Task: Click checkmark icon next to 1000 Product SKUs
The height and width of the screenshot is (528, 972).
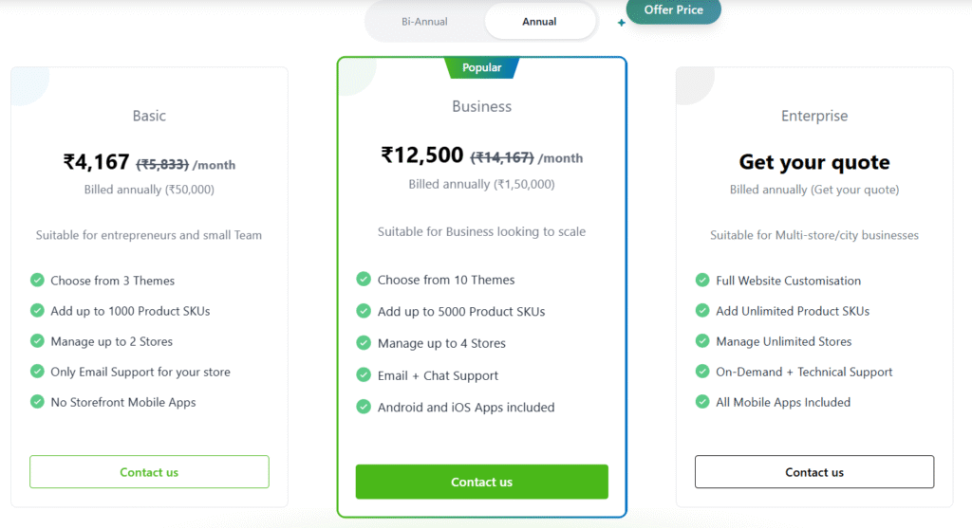Action: 38,311
